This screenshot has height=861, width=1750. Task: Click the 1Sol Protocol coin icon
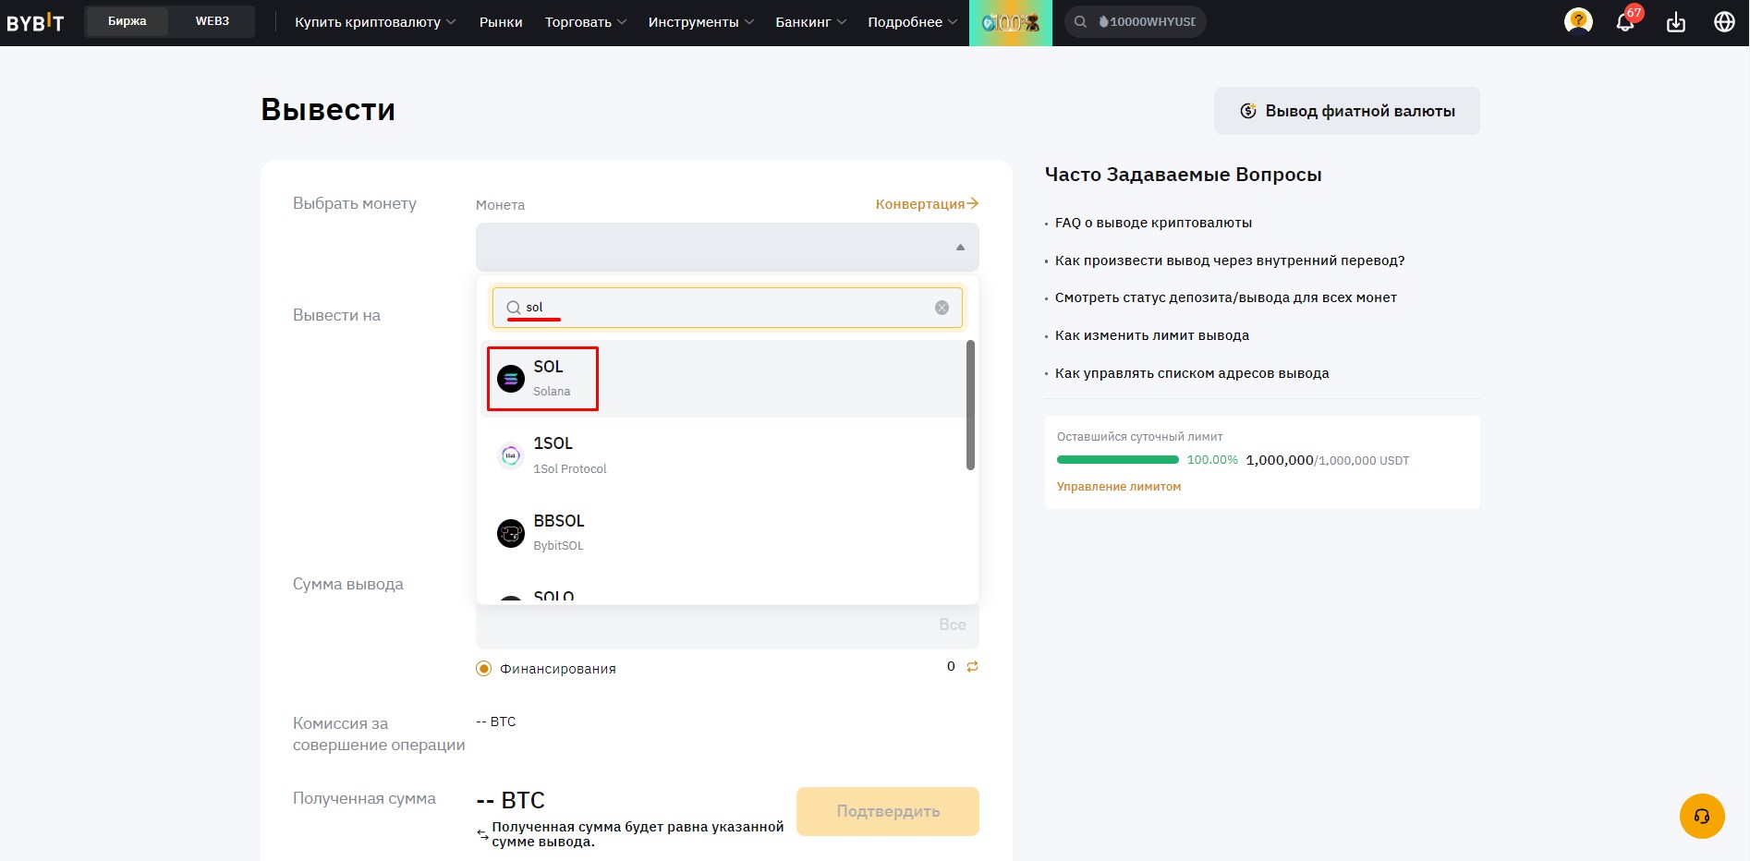tap(511, 455)
